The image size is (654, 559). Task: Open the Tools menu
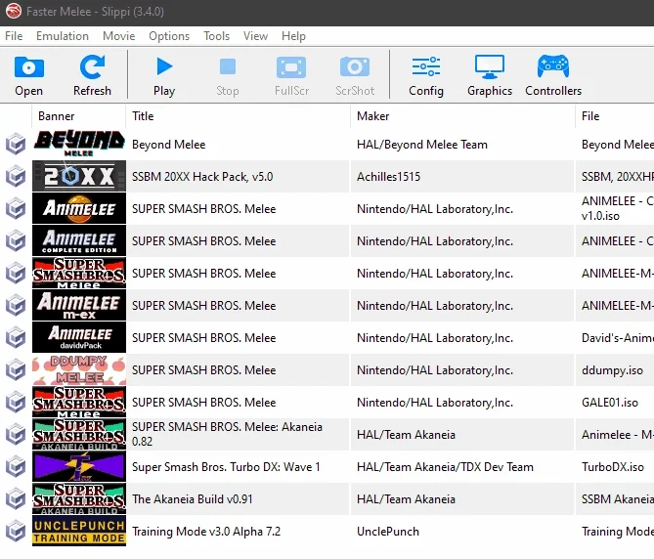pos(216,36)
